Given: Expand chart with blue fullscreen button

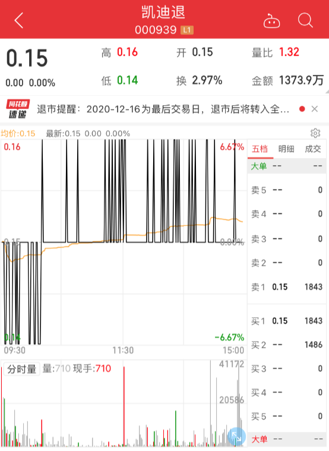Looking at the screenshot, I should pyautogui.click(x=236, y=436).
